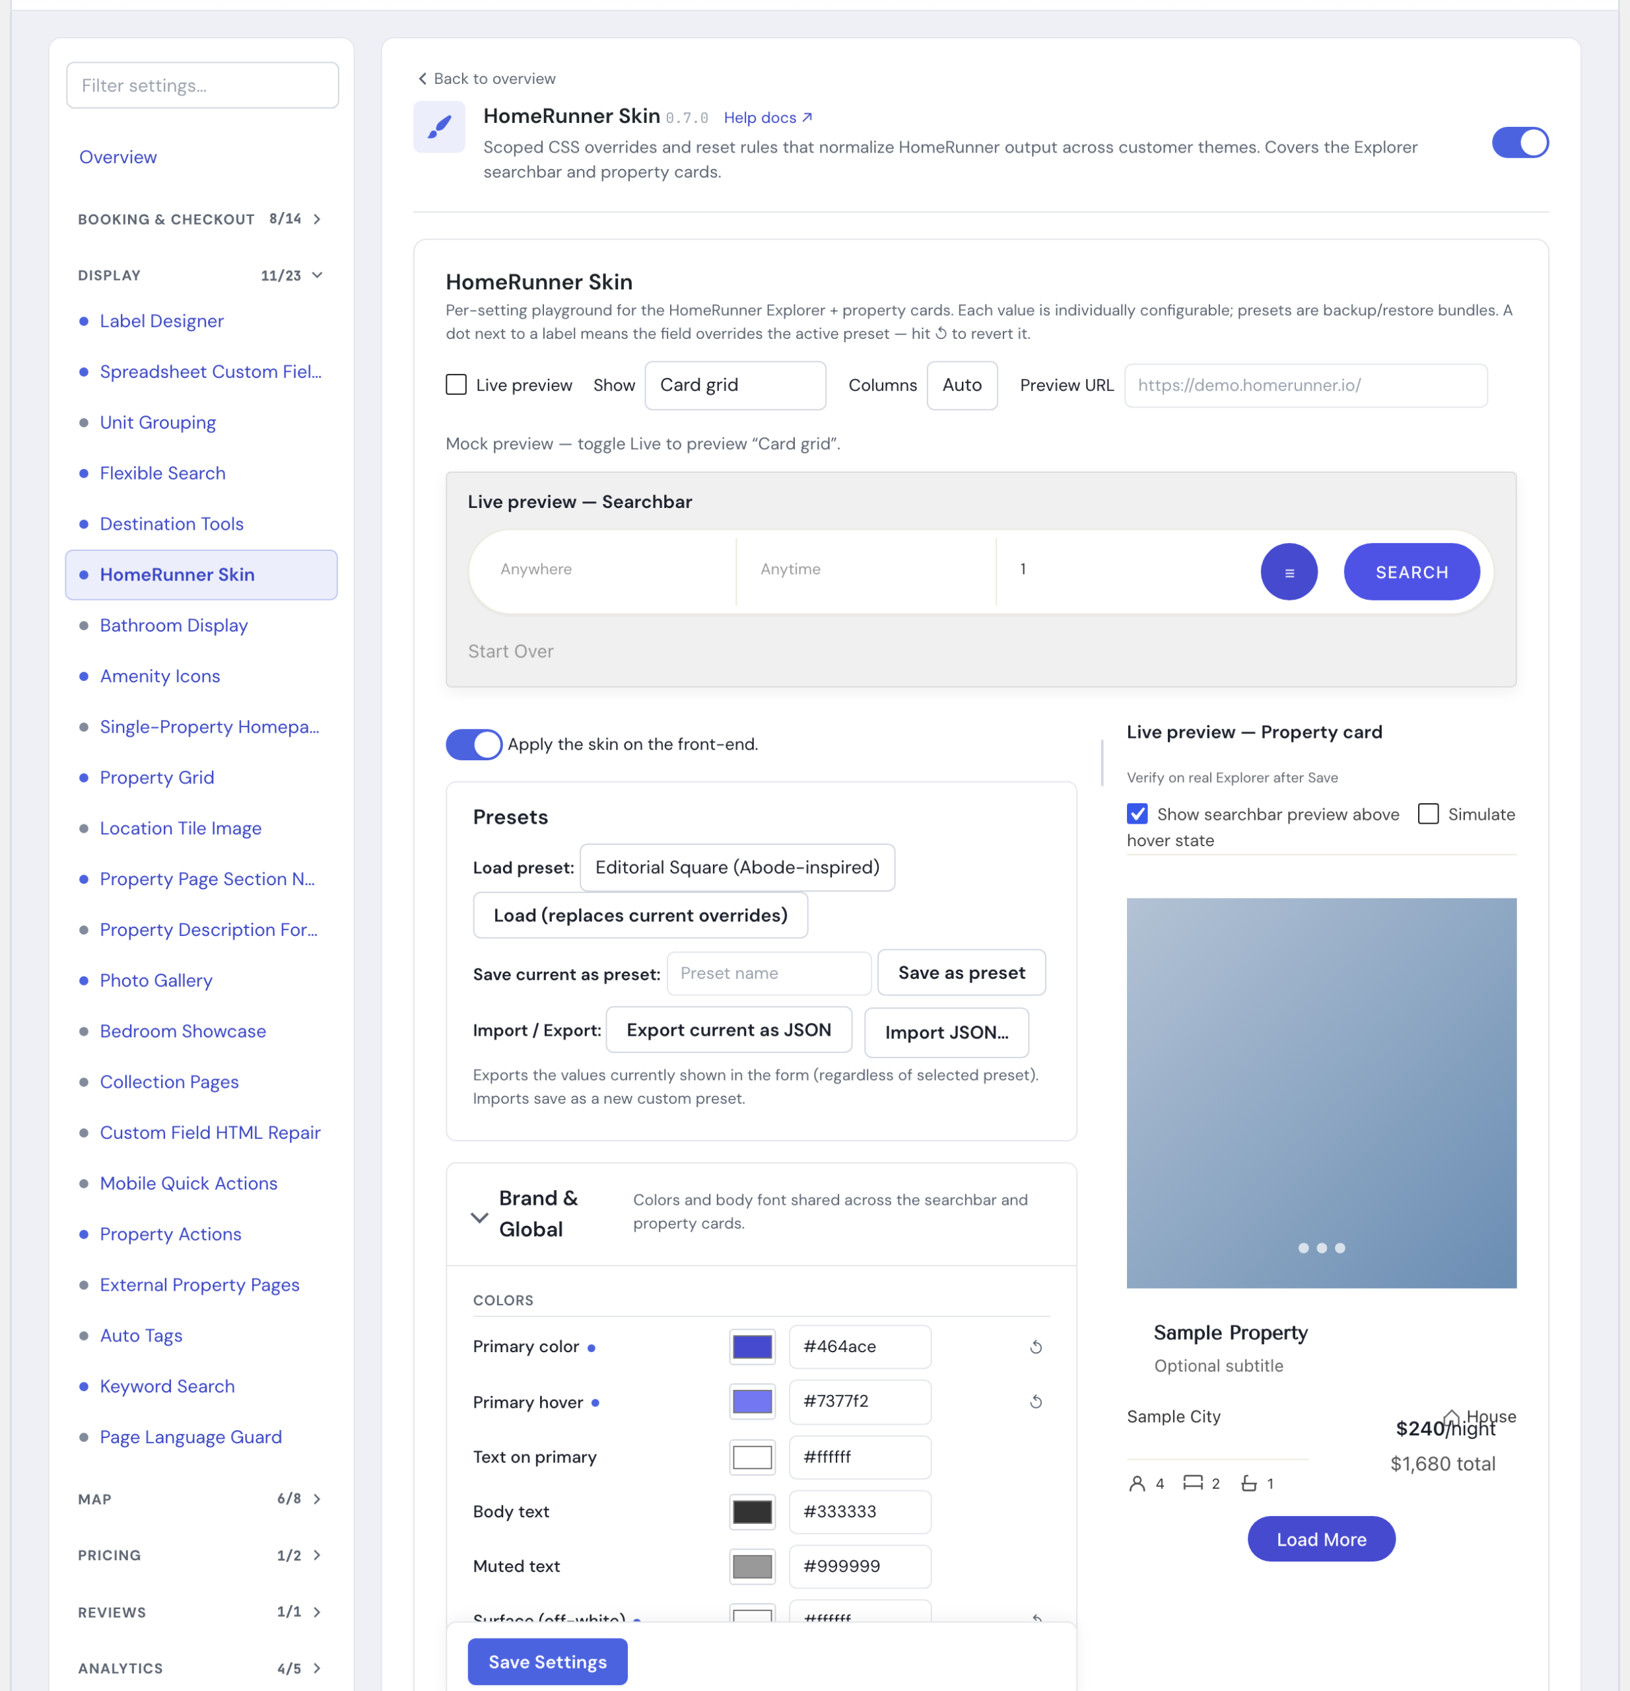Go to Photo Gallery settings
Screen dimensions: 1630x1691
[x=156, y=980]
